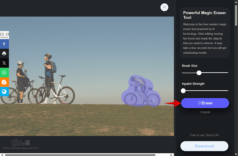Click the 'Free to use. Size to 2K' note
This screenshot has height=156, width=238.
tap(204, 135)
